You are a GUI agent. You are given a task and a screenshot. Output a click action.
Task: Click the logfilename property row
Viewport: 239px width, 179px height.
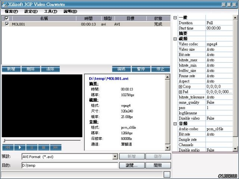coord(205,113)
